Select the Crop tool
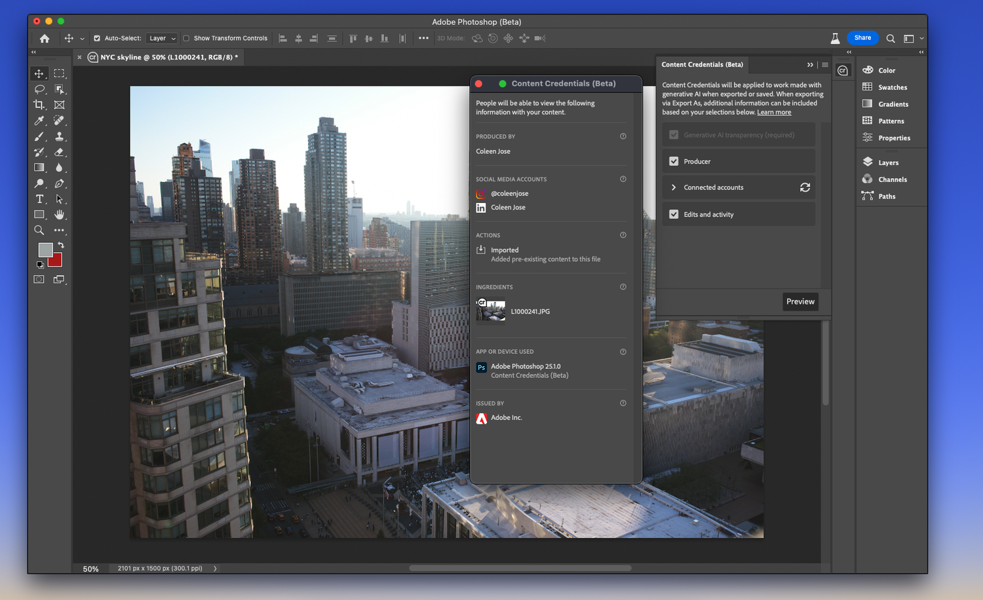Image resolution: width=983 pixels, height=600 pixels. 39,105
